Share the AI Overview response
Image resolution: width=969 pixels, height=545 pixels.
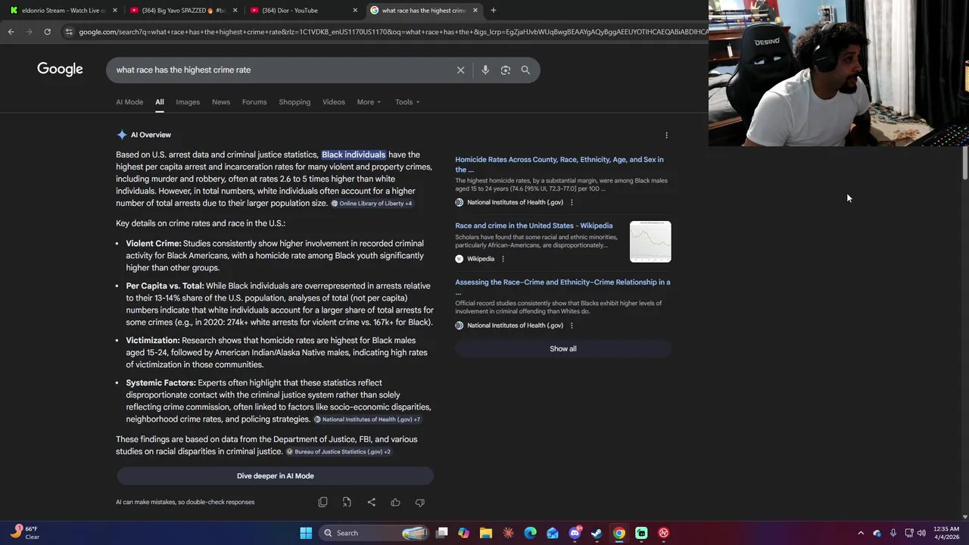tap(371, 502)
